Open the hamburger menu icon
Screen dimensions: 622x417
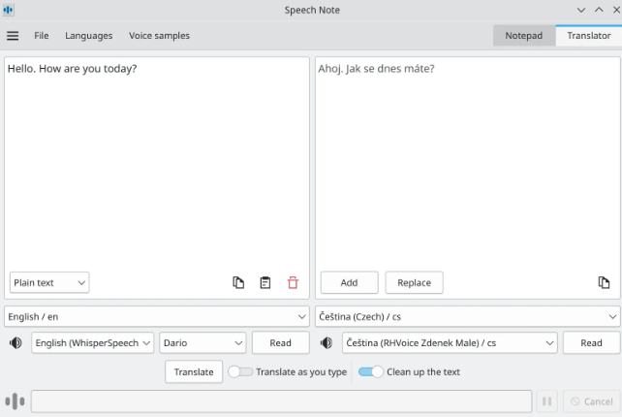(13, 36)
